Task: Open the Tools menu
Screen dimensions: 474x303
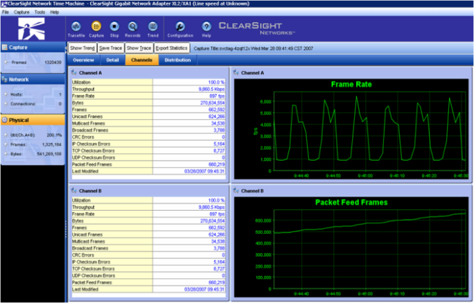Action: coord(39,12)
